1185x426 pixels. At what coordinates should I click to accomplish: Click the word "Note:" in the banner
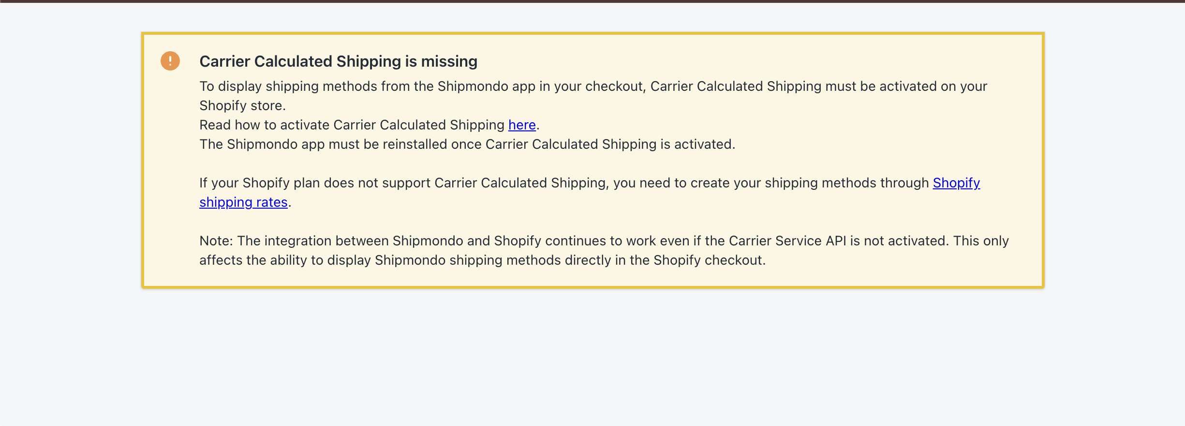pyautogui.click(x=216, y=241)
